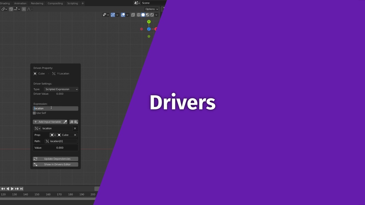Select Rendered viewport shading mode
Screen dimensions: 365x205
click(x=152, y=15)
